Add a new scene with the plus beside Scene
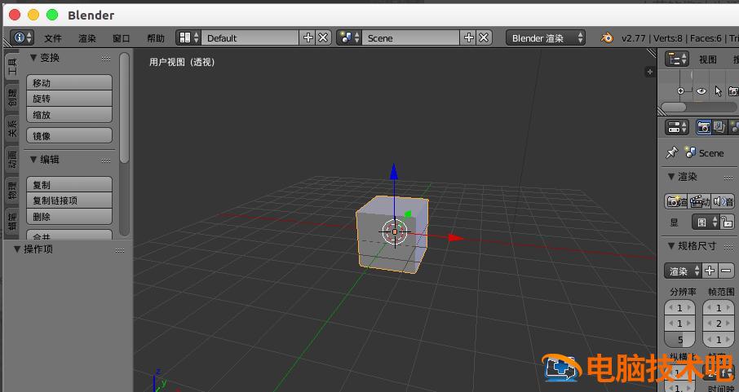This screenshot has height=392, width=739. pyautogui.click(x=468, y=37)
